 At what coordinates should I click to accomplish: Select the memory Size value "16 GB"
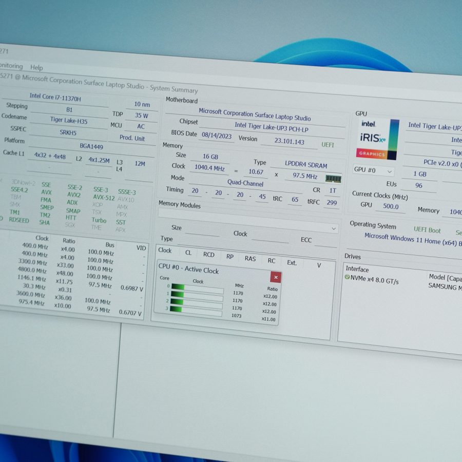coord(210,157)
